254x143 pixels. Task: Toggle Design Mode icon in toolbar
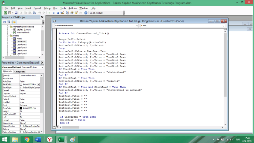click(x=62, y=13)
